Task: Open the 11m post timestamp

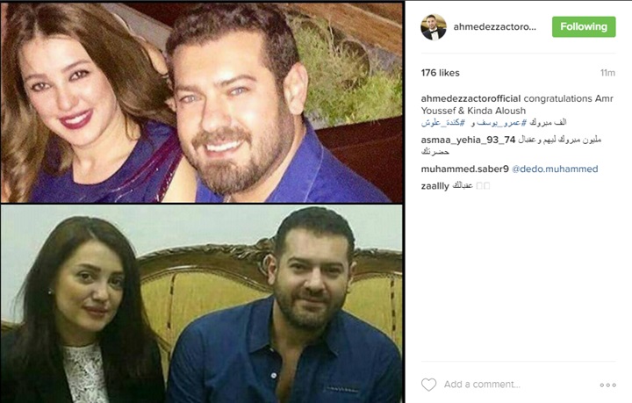Action: (607, 73)
